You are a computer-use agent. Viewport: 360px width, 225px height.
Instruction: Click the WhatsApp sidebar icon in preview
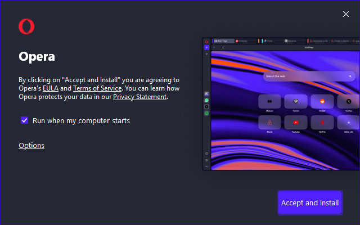tap(206, 100)
